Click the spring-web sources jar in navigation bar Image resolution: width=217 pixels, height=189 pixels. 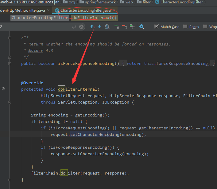(29, 2)
